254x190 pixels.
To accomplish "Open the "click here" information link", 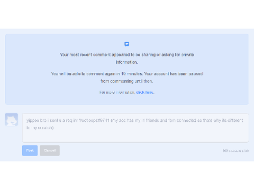I will pyautogui.click(x=144, y=92).
